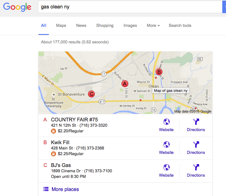This screenshot has width=226, height=196.
Task: Open Website globe icon for Country Fair #75
Action: 166,122
